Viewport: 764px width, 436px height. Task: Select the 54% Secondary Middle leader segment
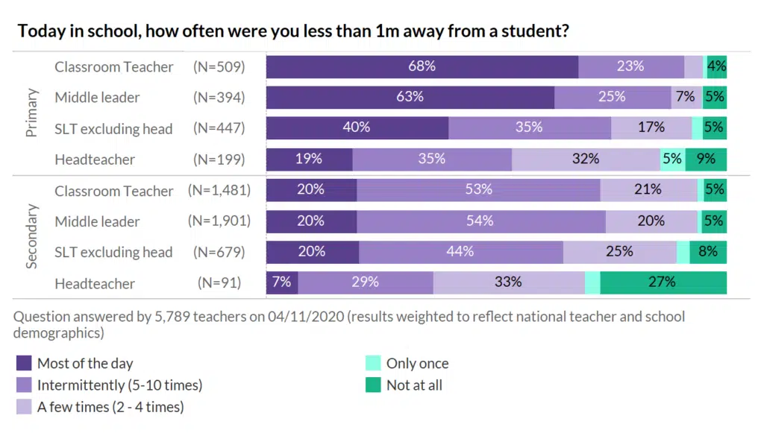(x=480, y=221)
